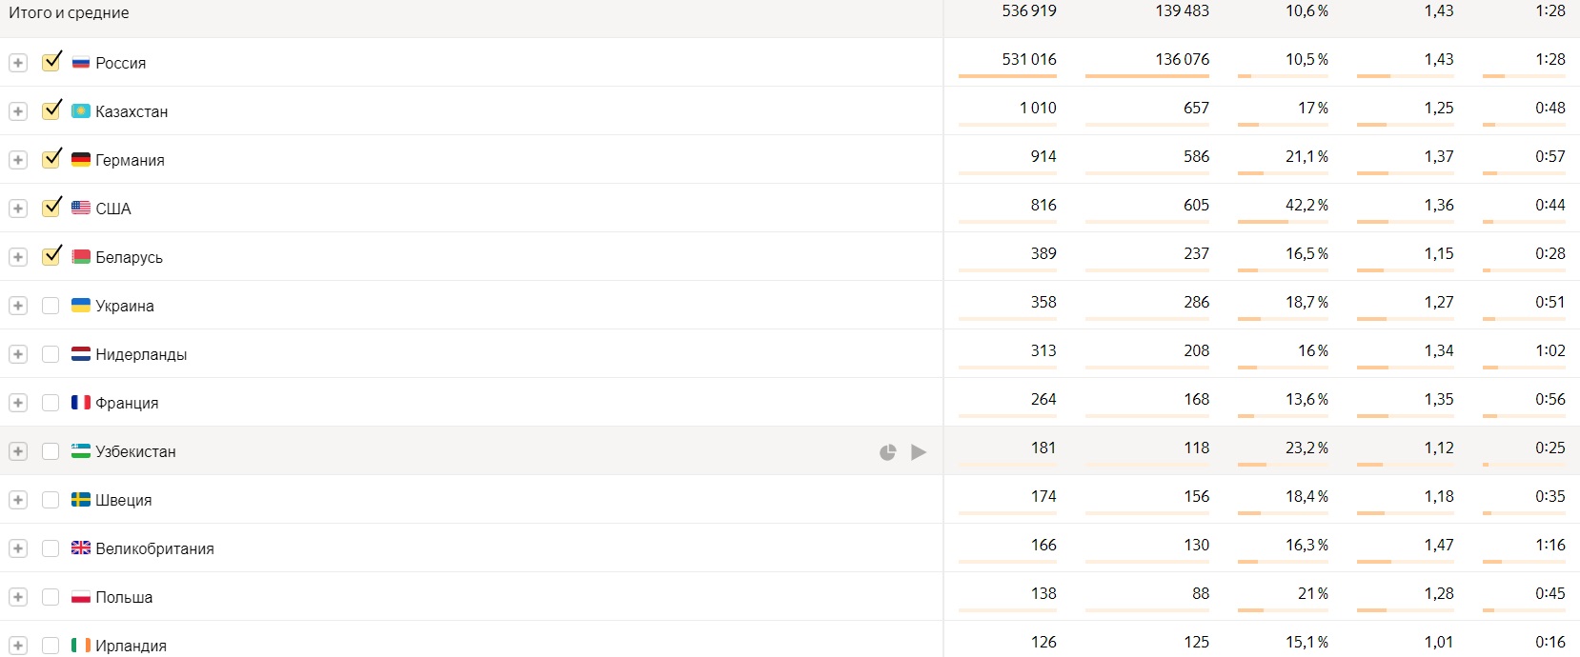Open the Ирландия row expander

pos(18,646)
